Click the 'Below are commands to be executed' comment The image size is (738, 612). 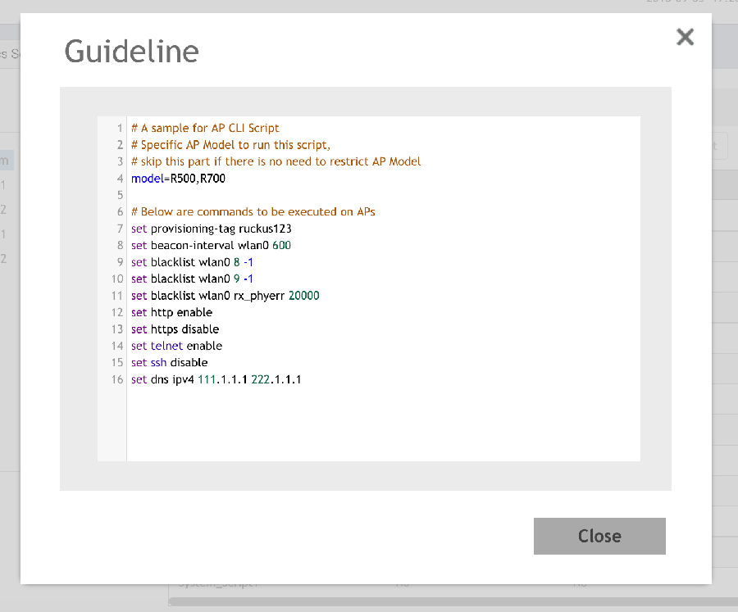coord(253,212)
